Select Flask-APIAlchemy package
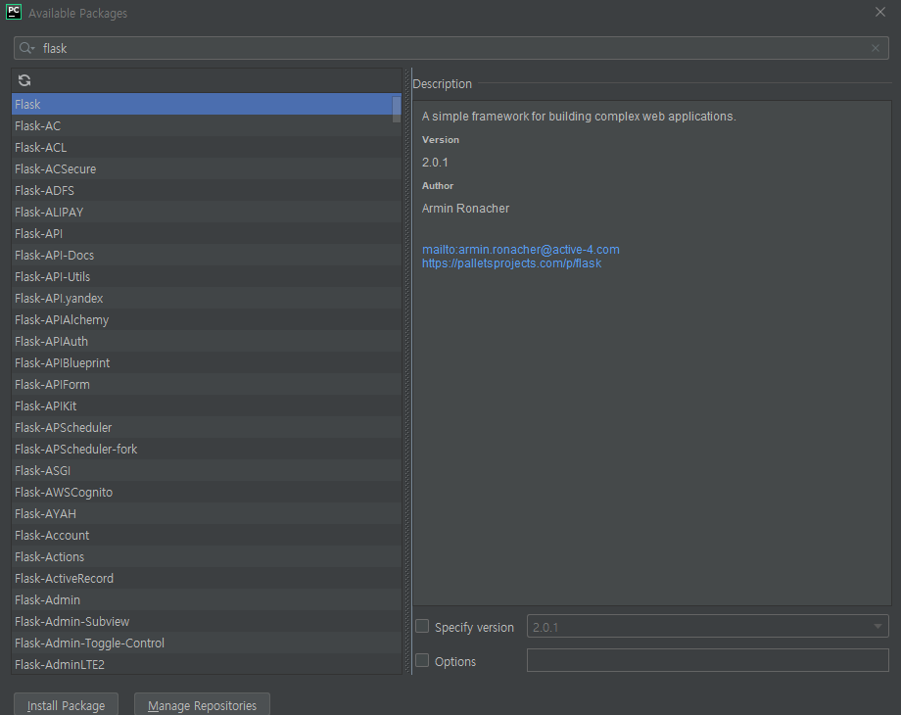901x715 pixels. 207,319
